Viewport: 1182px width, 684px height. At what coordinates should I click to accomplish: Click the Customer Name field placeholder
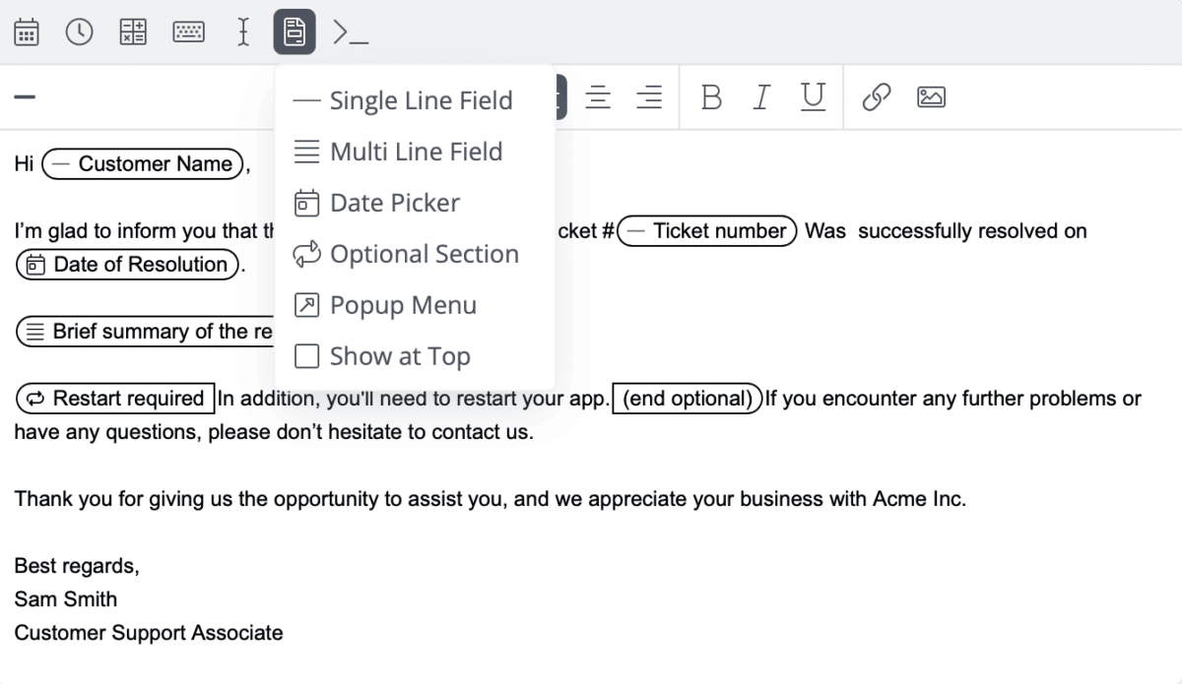tap(144, 164)
